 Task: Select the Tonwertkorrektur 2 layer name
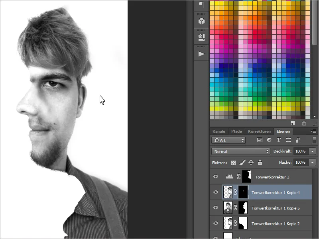[x=272, y=177]
